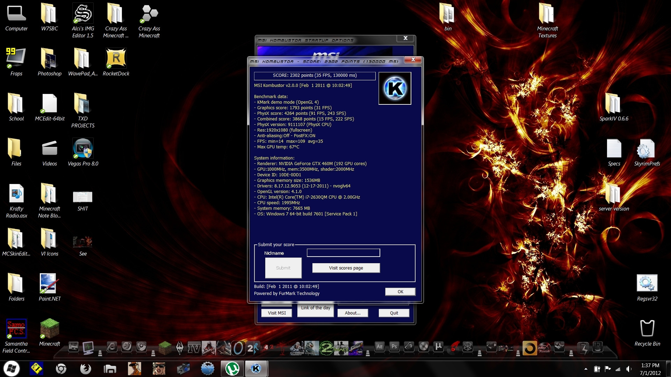Launch Skyrim from the dock
This screenshot has width=671, height=377.
[x=180, y=348]
